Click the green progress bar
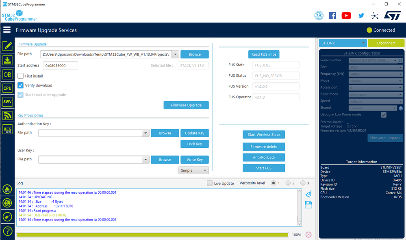 (152, 235)
